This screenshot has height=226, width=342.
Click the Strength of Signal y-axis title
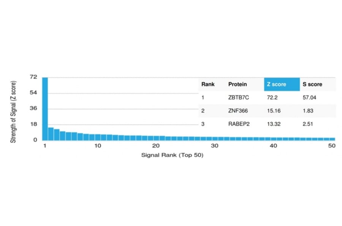coord(13,112)
